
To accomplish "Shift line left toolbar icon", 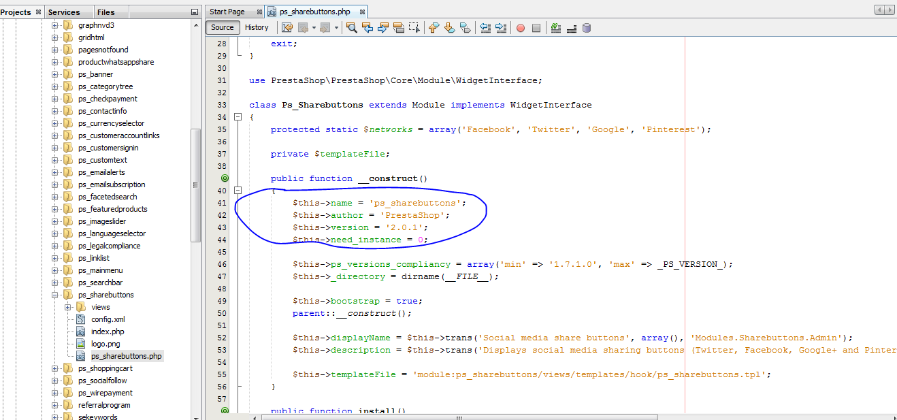I will click(x=485, y=28).
